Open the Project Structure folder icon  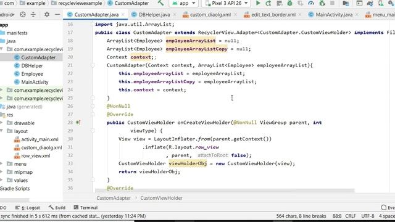[346, 3]
